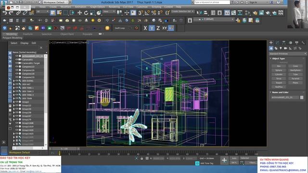Constrain transform to the Z axis

pos(158,28)
